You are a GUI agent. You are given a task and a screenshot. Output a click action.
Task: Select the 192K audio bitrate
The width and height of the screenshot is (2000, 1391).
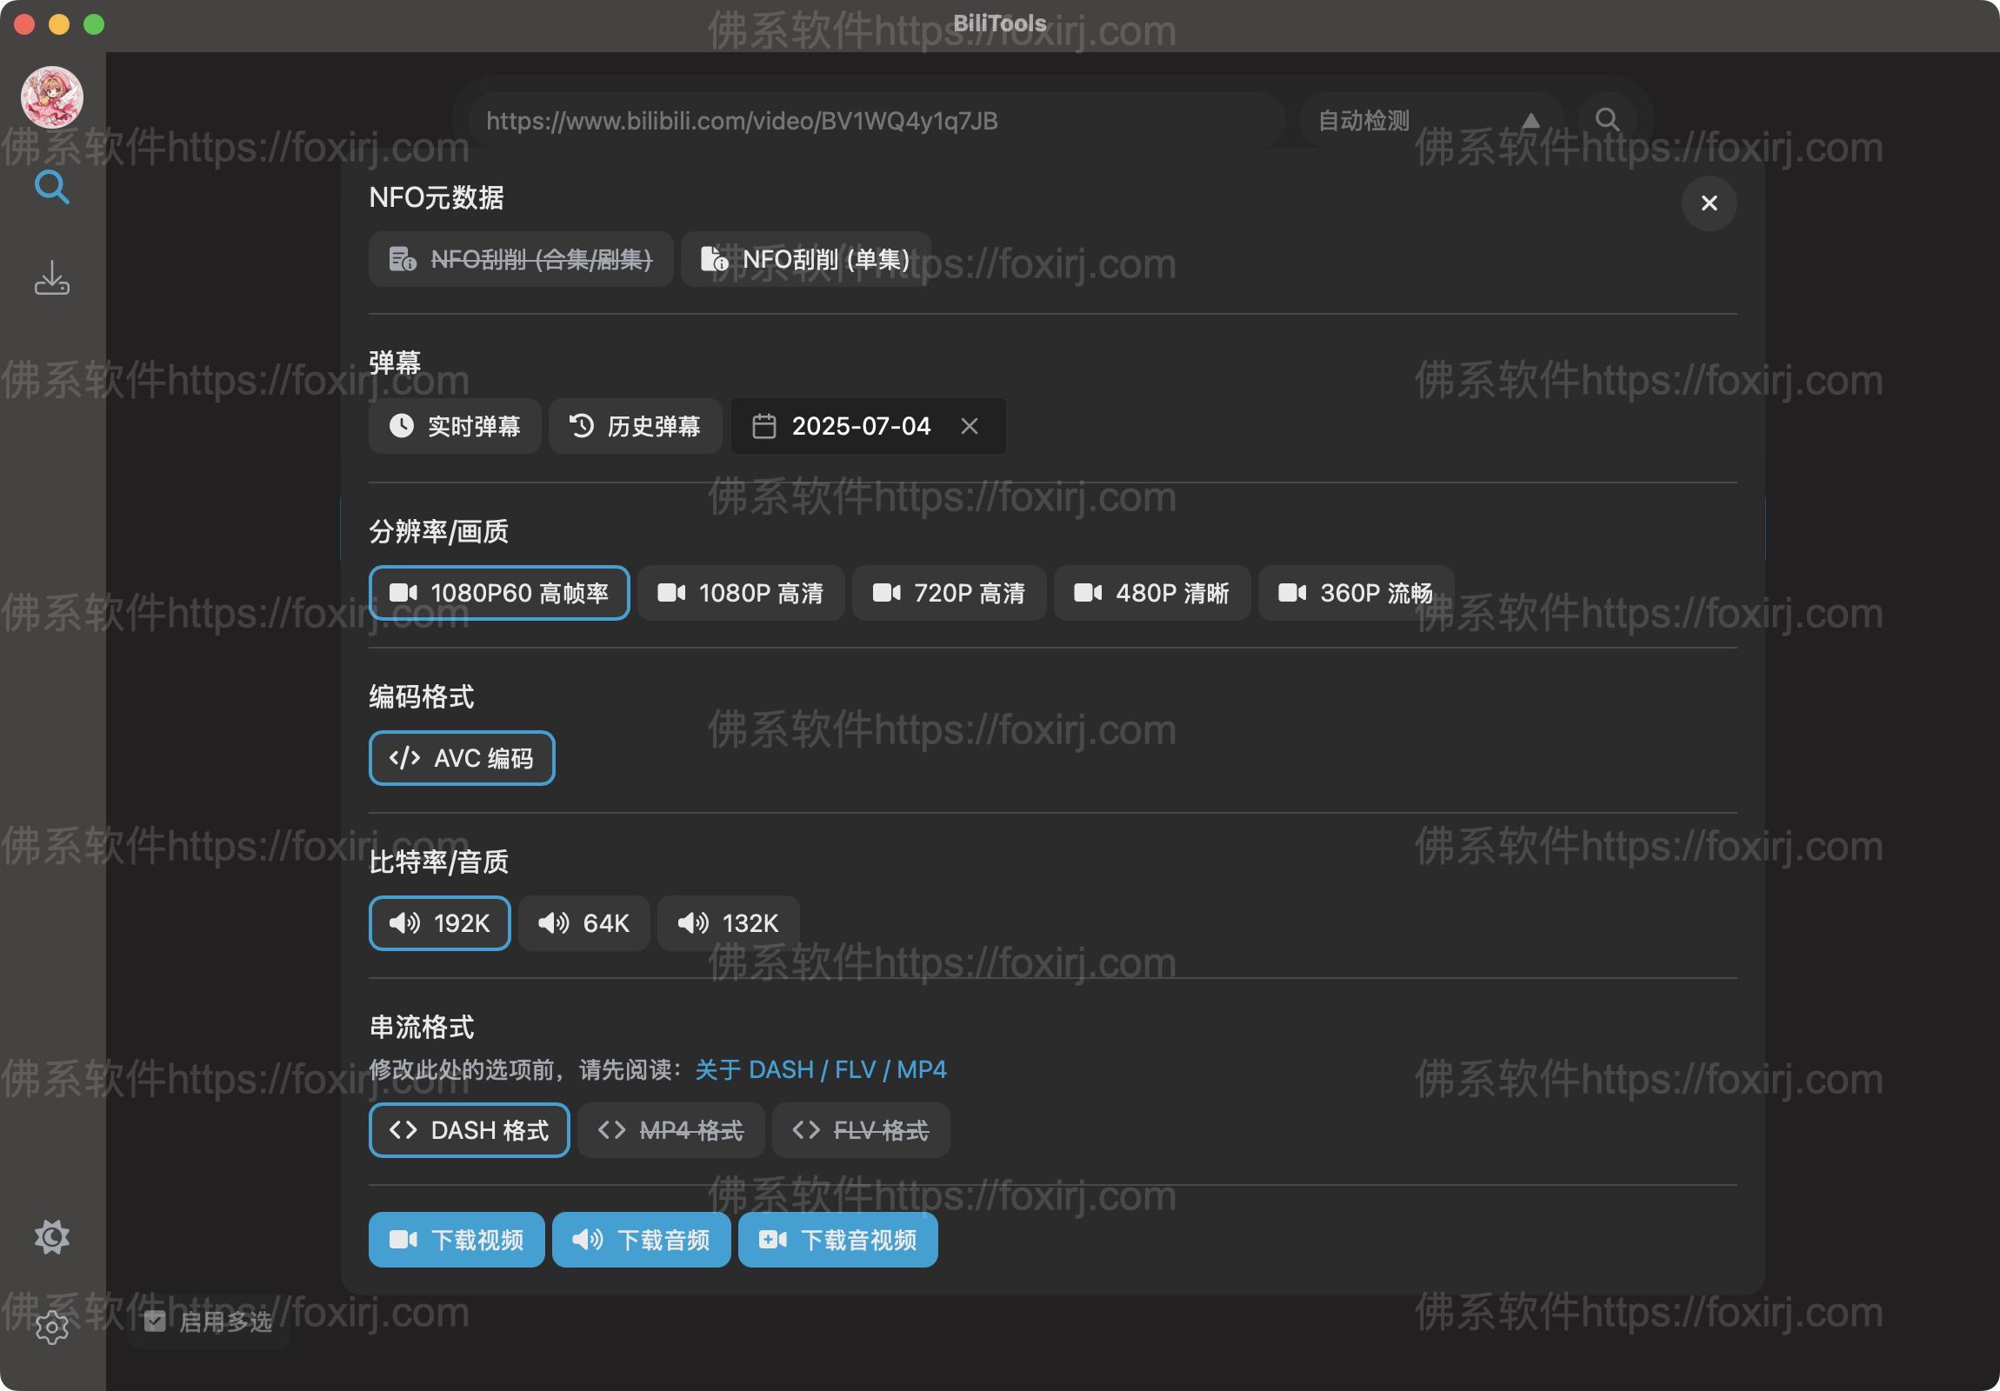point(439,923)
